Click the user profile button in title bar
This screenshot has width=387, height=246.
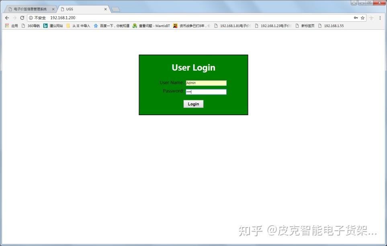pyautogui.click(x=354, y=3)
